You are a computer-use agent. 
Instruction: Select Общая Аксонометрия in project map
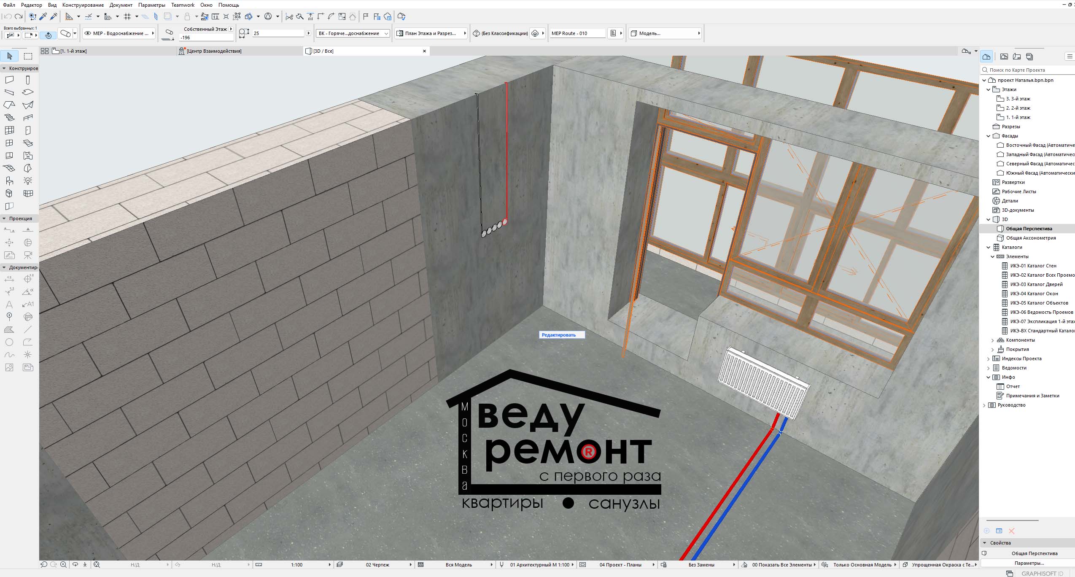(1031, 238)
